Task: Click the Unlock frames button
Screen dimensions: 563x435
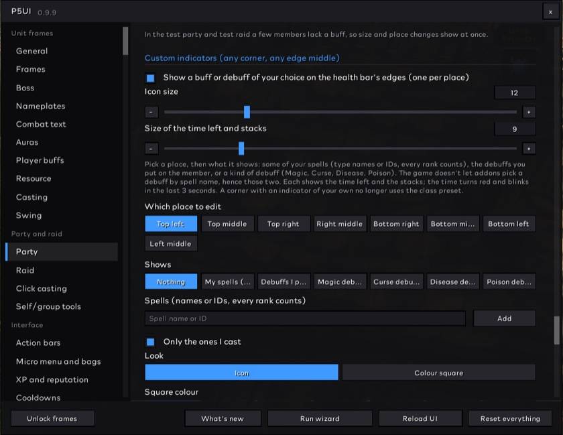Action: click(52, 418)
